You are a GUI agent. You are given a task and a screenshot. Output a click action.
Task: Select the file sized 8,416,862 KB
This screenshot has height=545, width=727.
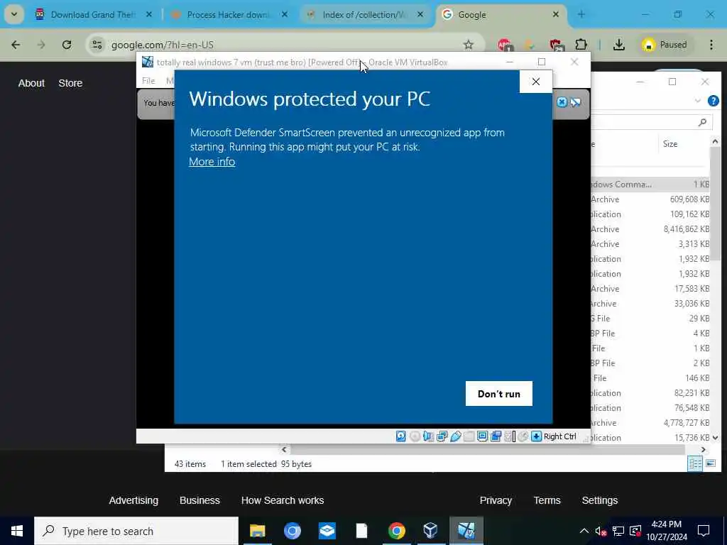[650, 229]
